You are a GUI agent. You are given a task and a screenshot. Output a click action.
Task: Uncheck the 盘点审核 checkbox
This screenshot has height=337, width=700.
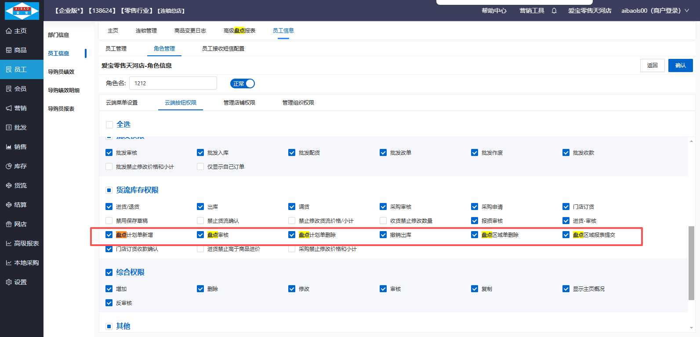200,235
